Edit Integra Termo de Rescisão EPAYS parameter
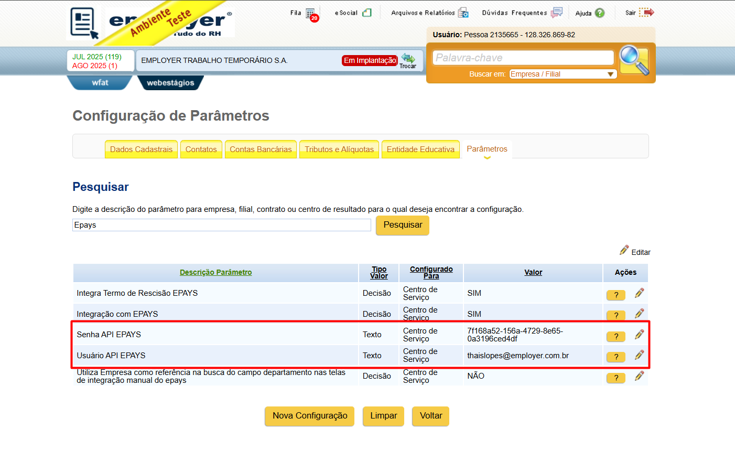This screenshot has width=735, height=461. point(639,293)
